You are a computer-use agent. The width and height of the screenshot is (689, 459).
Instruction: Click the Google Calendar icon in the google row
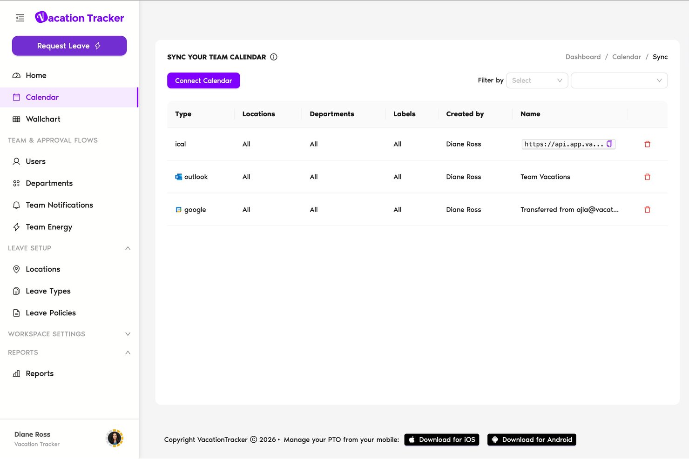[178, 210]
